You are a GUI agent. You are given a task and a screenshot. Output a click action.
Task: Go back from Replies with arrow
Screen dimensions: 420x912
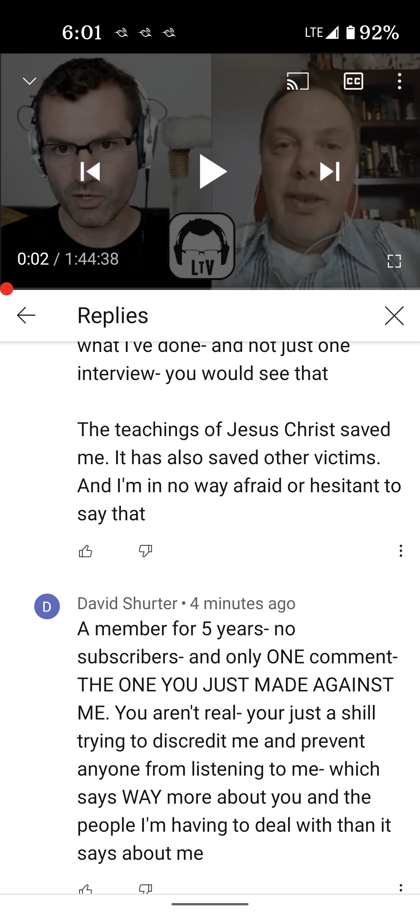pos(26,315)
